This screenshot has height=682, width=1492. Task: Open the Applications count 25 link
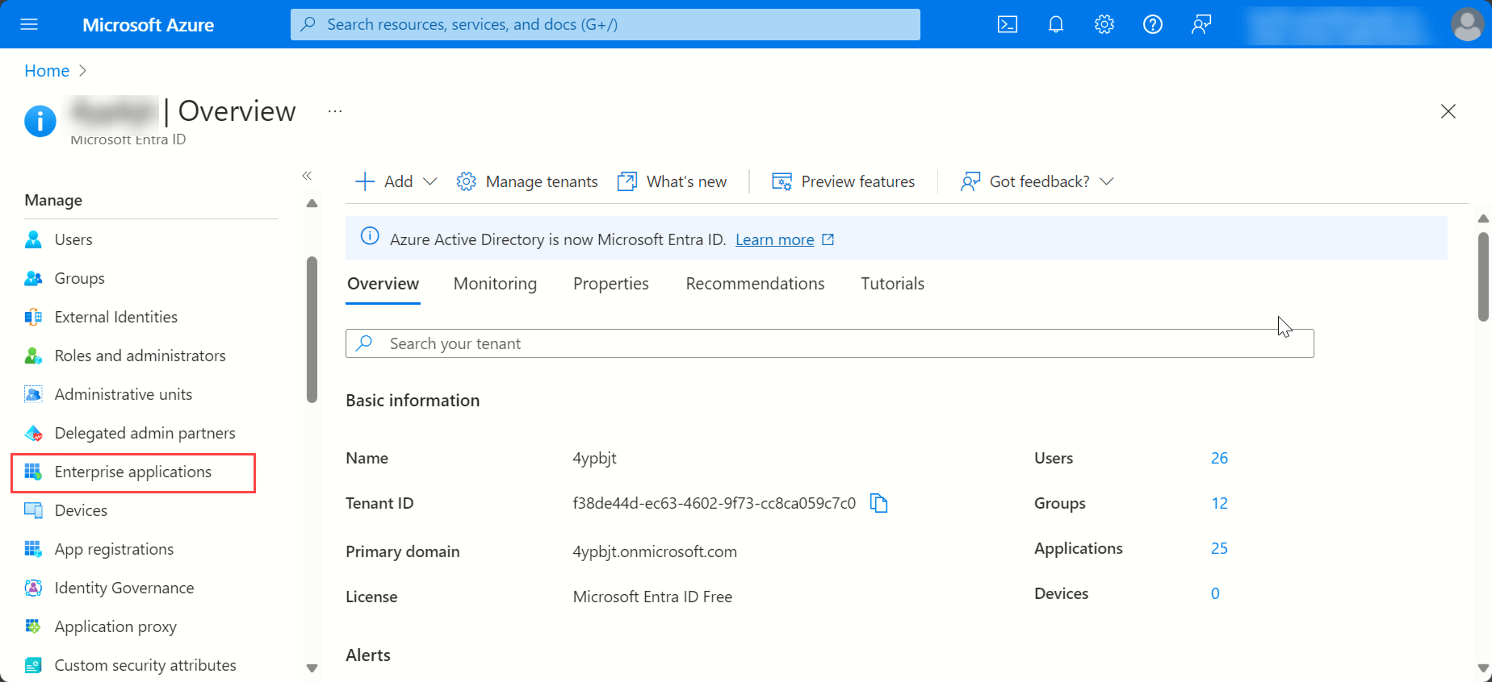1219,548
